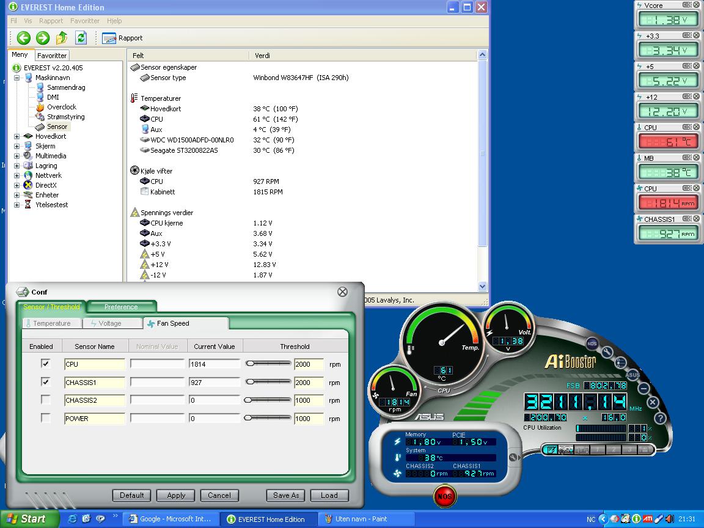
Task: Click the CPU fan threshold slider
Action: [268, 363]
